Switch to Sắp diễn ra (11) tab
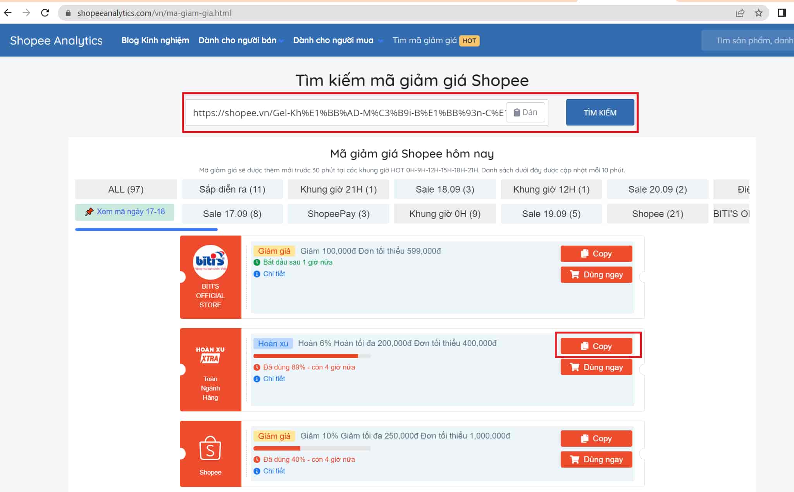Viewport: 794px width, 492px height. pos(232,189)
